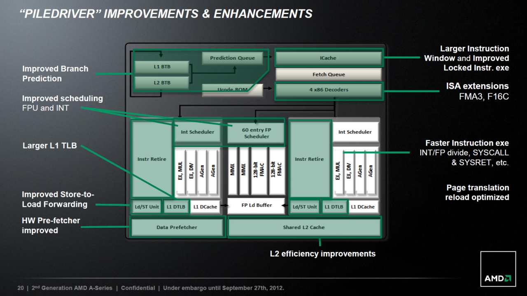The height and width of the screenshot is (296, 527).
Task: Click the "Page translation reload optimized" label
Action: click(477, 192)
